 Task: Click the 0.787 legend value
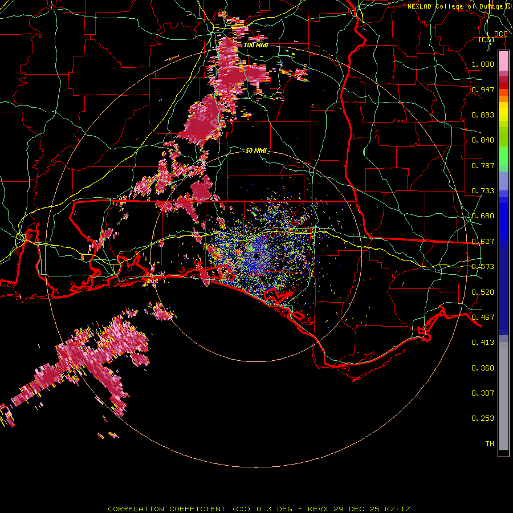[483, 165]
